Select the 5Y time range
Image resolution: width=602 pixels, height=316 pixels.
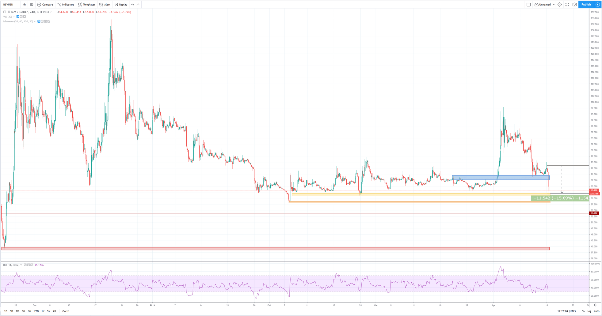[x=48, y=311]
